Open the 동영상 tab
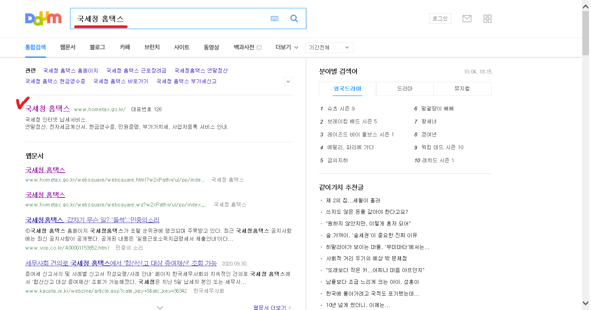The width and height of the screenshot is (591, 310). [211, 47]
